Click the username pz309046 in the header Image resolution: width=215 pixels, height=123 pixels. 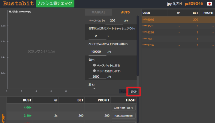[x=194, y=4]
